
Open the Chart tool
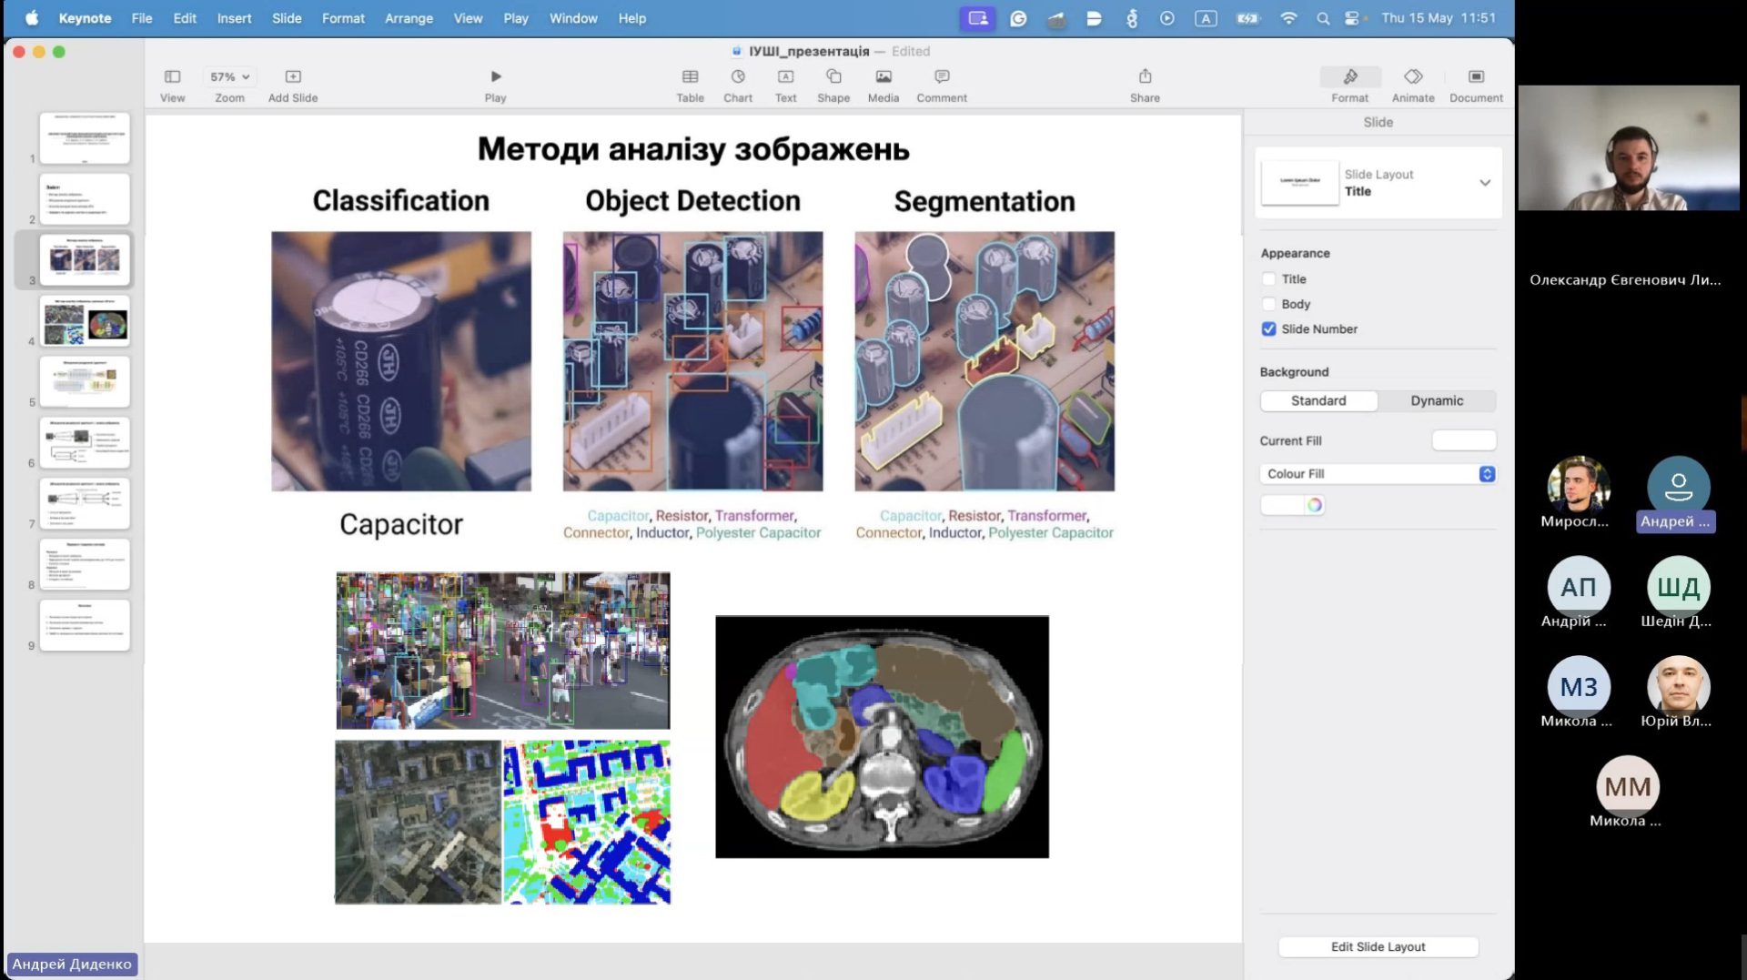[738, 77]
